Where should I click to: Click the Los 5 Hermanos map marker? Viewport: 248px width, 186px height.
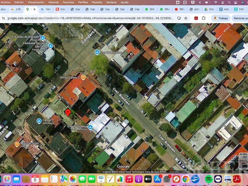97,52
